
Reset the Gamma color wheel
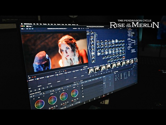(56, 92)
